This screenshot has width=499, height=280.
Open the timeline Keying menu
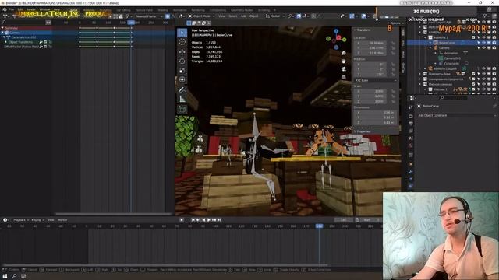click(x=37, y=219)
